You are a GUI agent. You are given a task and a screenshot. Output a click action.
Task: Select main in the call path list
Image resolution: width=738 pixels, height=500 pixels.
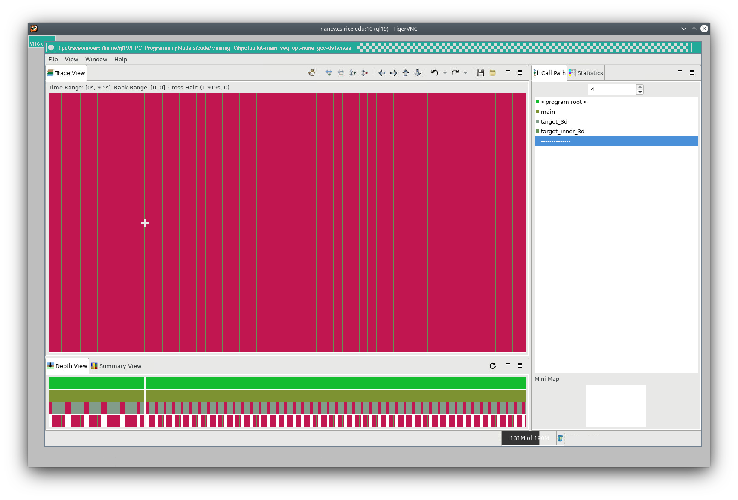coord(548,112)
